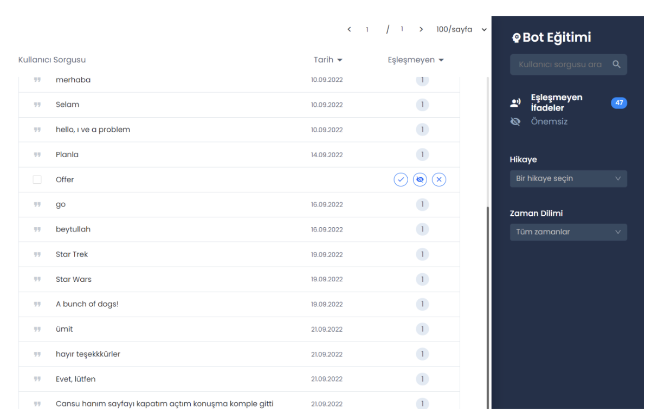Expand the Tüm zamanlar dropdown
Screen dimensions: 645x412
(x=568, y=232)
